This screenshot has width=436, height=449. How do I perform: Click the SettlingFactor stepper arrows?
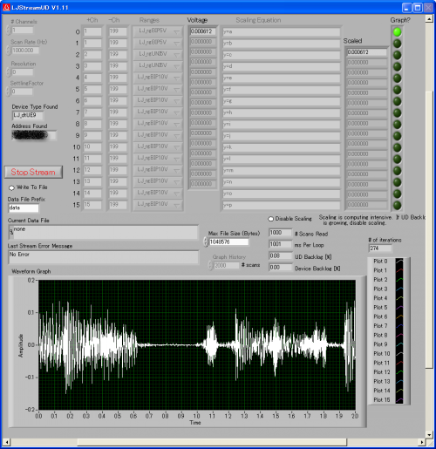point(8,92)
